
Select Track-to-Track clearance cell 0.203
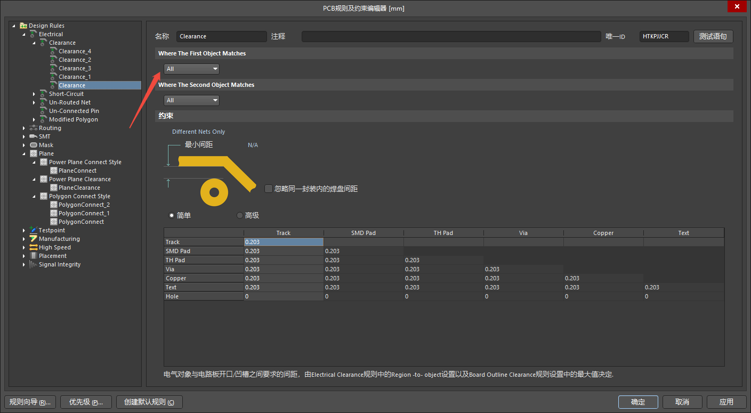(x=284, y=242)
